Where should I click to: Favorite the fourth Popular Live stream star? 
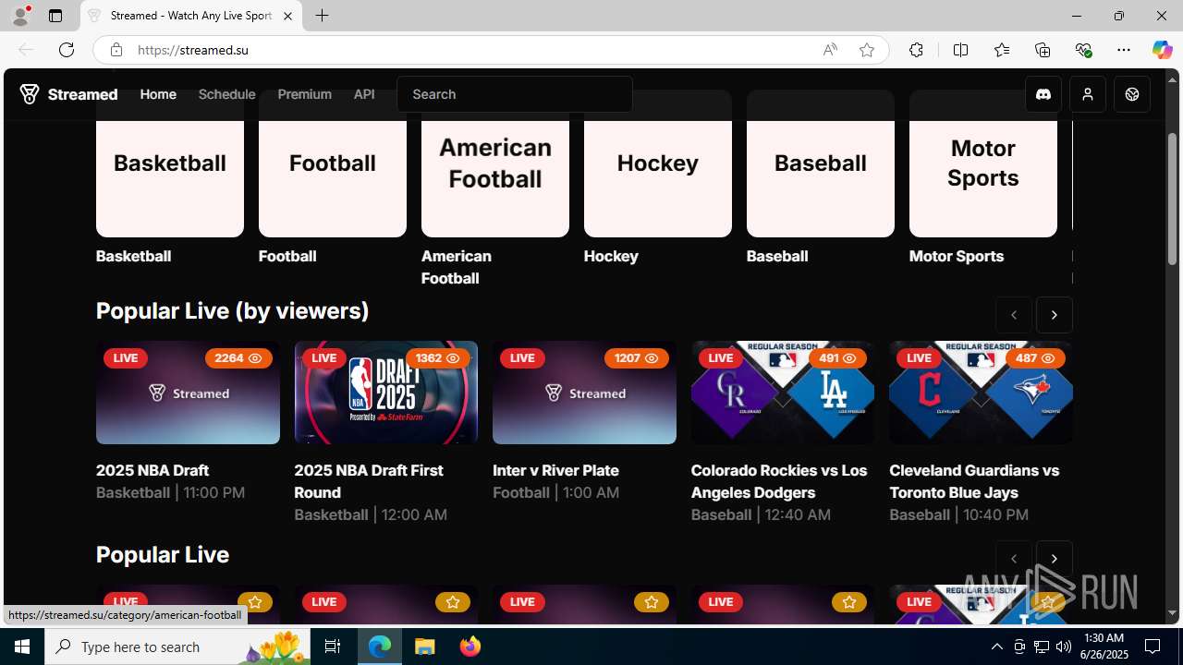point(849,602)
